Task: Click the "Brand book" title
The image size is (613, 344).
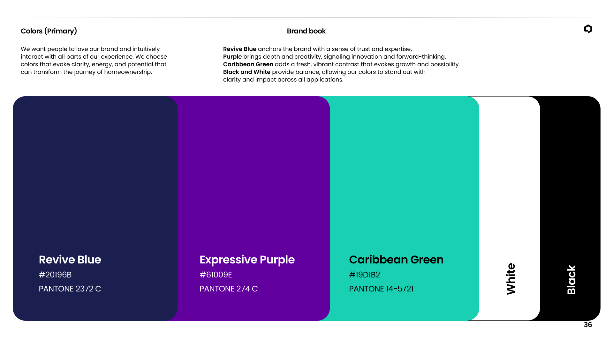Action: coord(306,31)
